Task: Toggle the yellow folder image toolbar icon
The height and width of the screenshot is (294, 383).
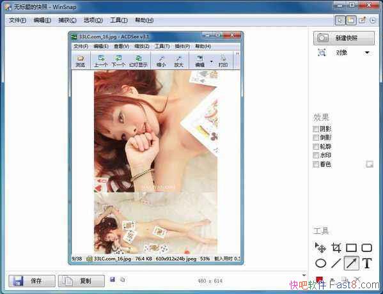Action: tap(351, 20)
